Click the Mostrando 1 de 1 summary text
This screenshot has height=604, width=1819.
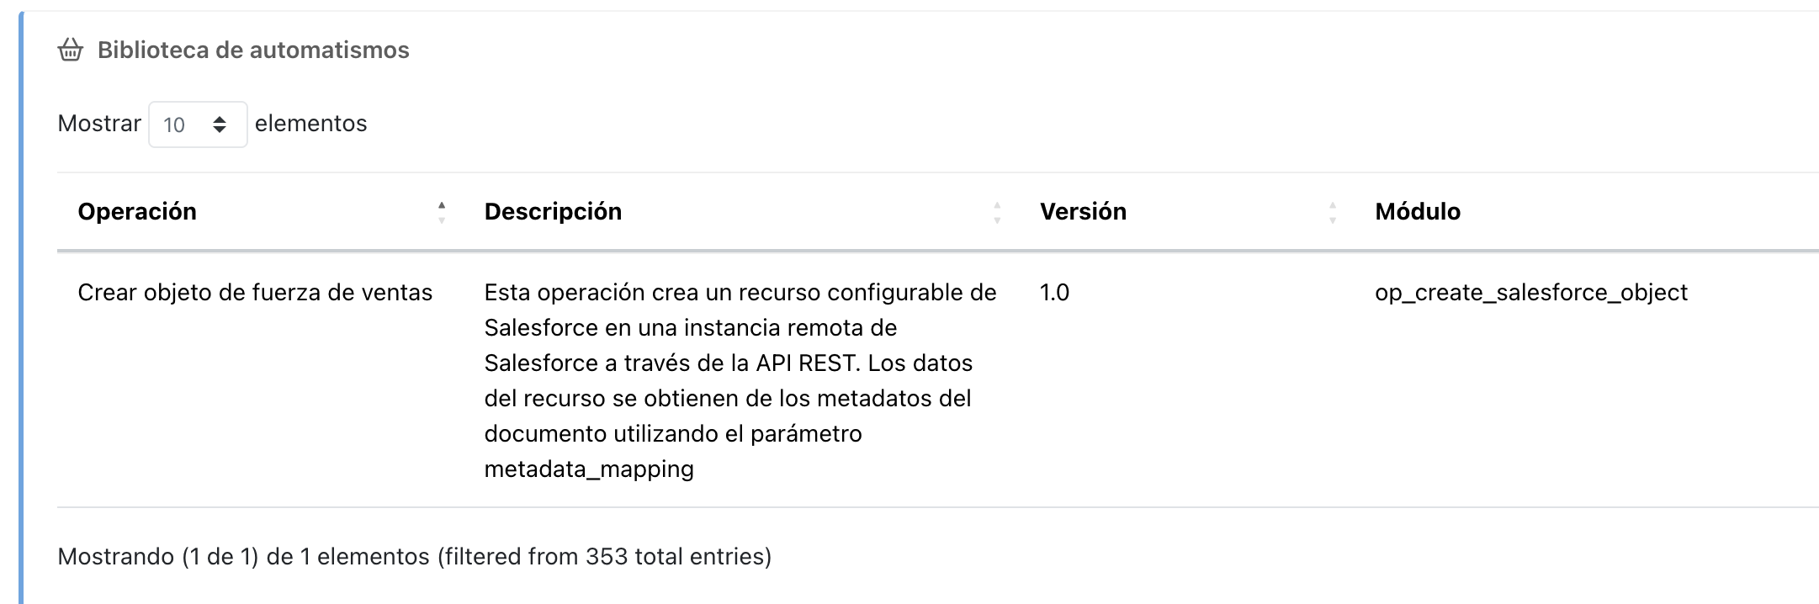[414, 557]
